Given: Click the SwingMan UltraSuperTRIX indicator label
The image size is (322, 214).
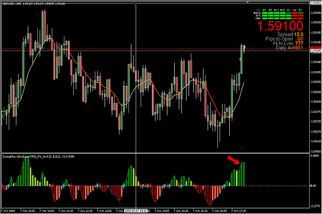Looking at the screenshot, I should 38,157.
